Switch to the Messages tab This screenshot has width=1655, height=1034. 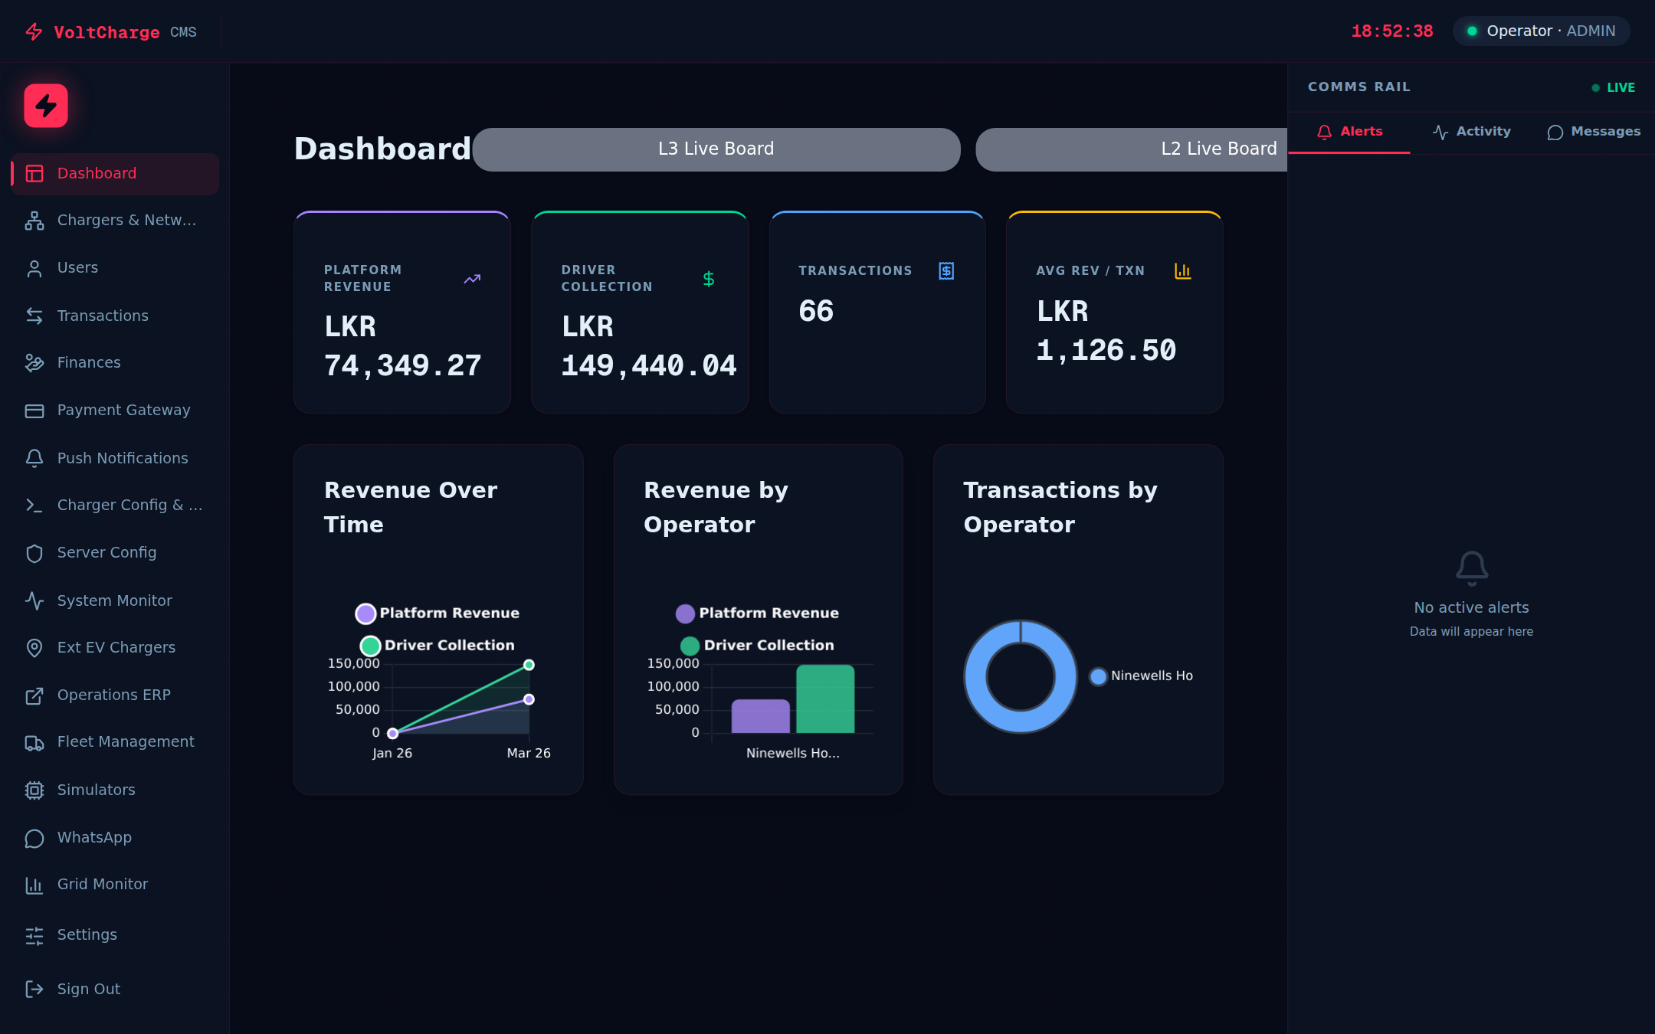click(x=1594, y=131)
